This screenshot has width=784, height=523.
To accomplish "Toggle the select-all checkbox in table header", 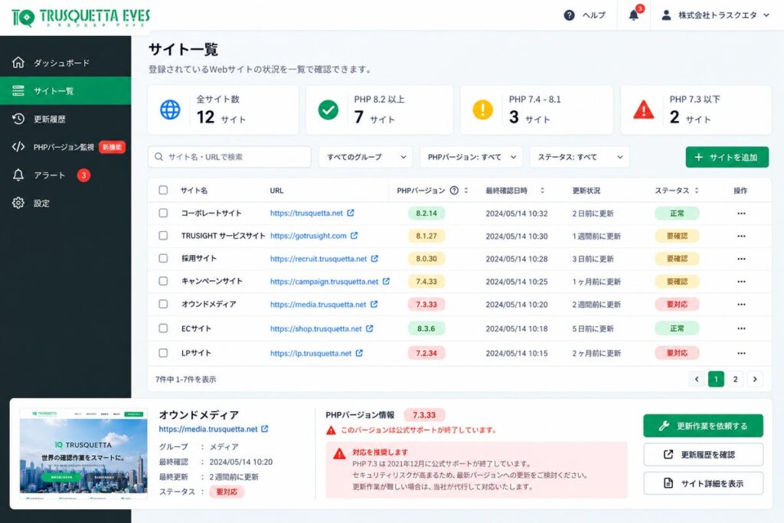I will [x=163, y=190].
